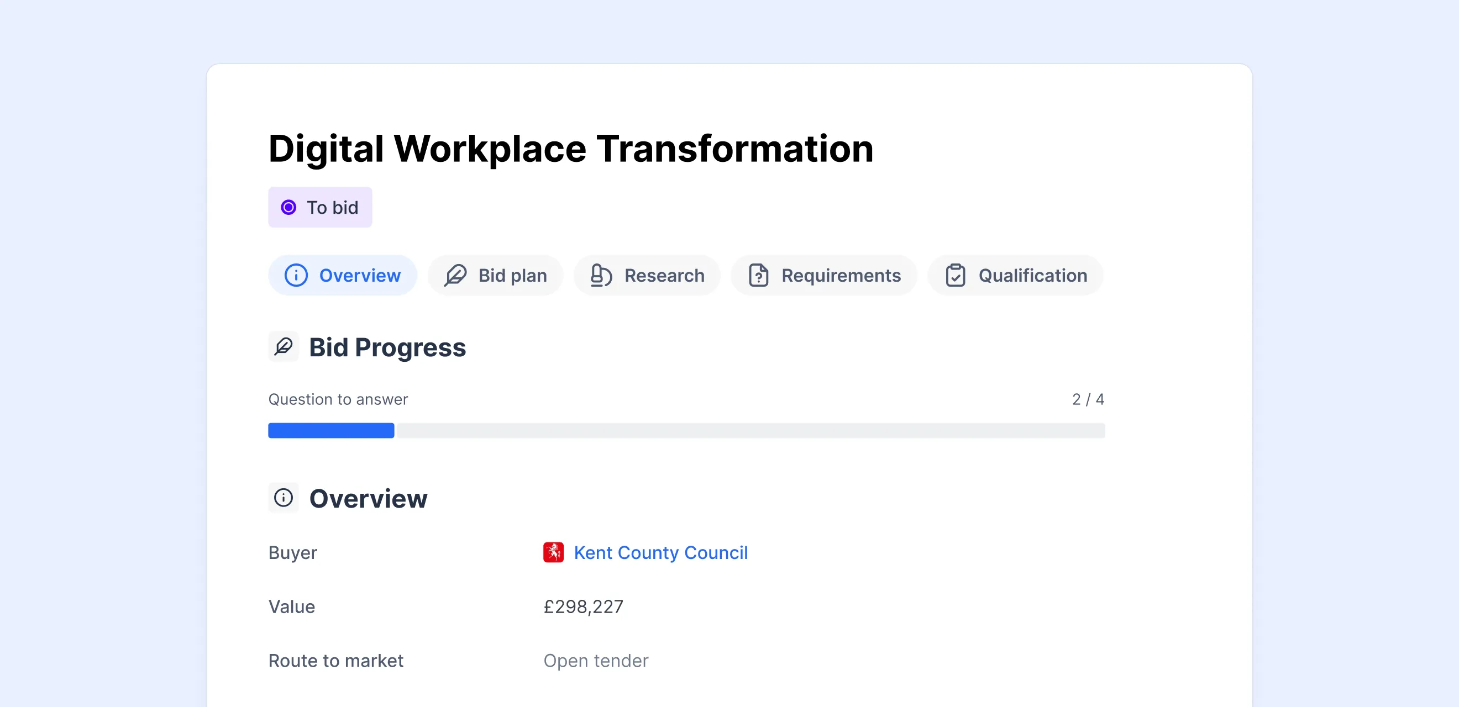Click the Open tender route value
Viewport: 1459px width, 707px height.
[596, 660]
